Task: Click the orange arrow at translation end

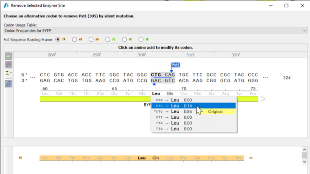Action: point(251,158)
